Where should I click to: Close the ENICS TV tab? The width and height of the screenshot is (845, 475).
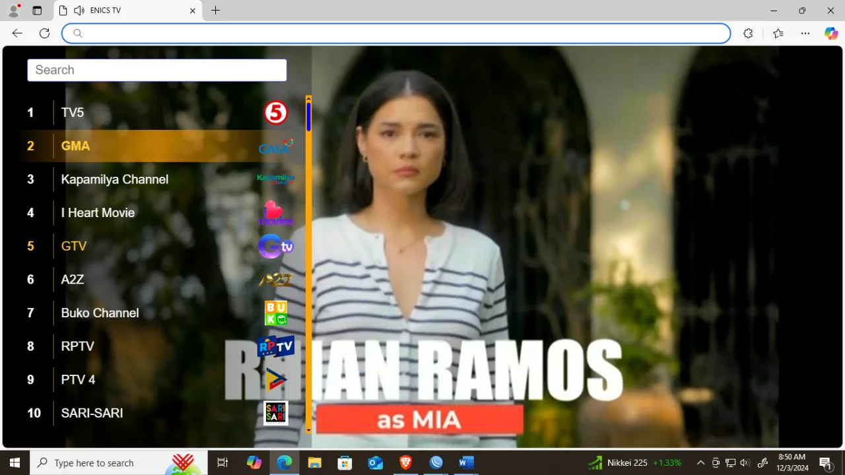(193, 11)
